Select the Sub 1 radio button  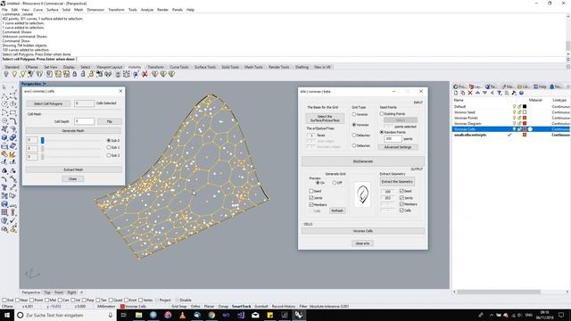coord(109,148)
